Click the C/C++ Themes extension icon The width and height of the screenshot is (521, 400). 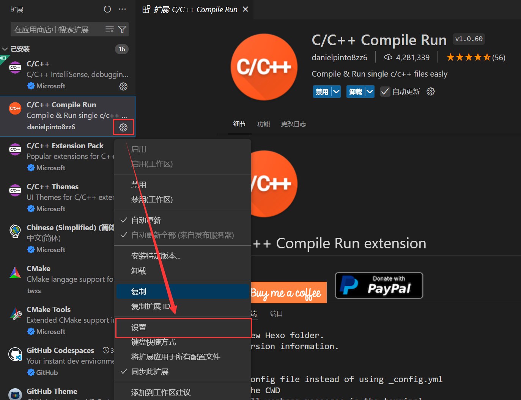tap(15, 190)
